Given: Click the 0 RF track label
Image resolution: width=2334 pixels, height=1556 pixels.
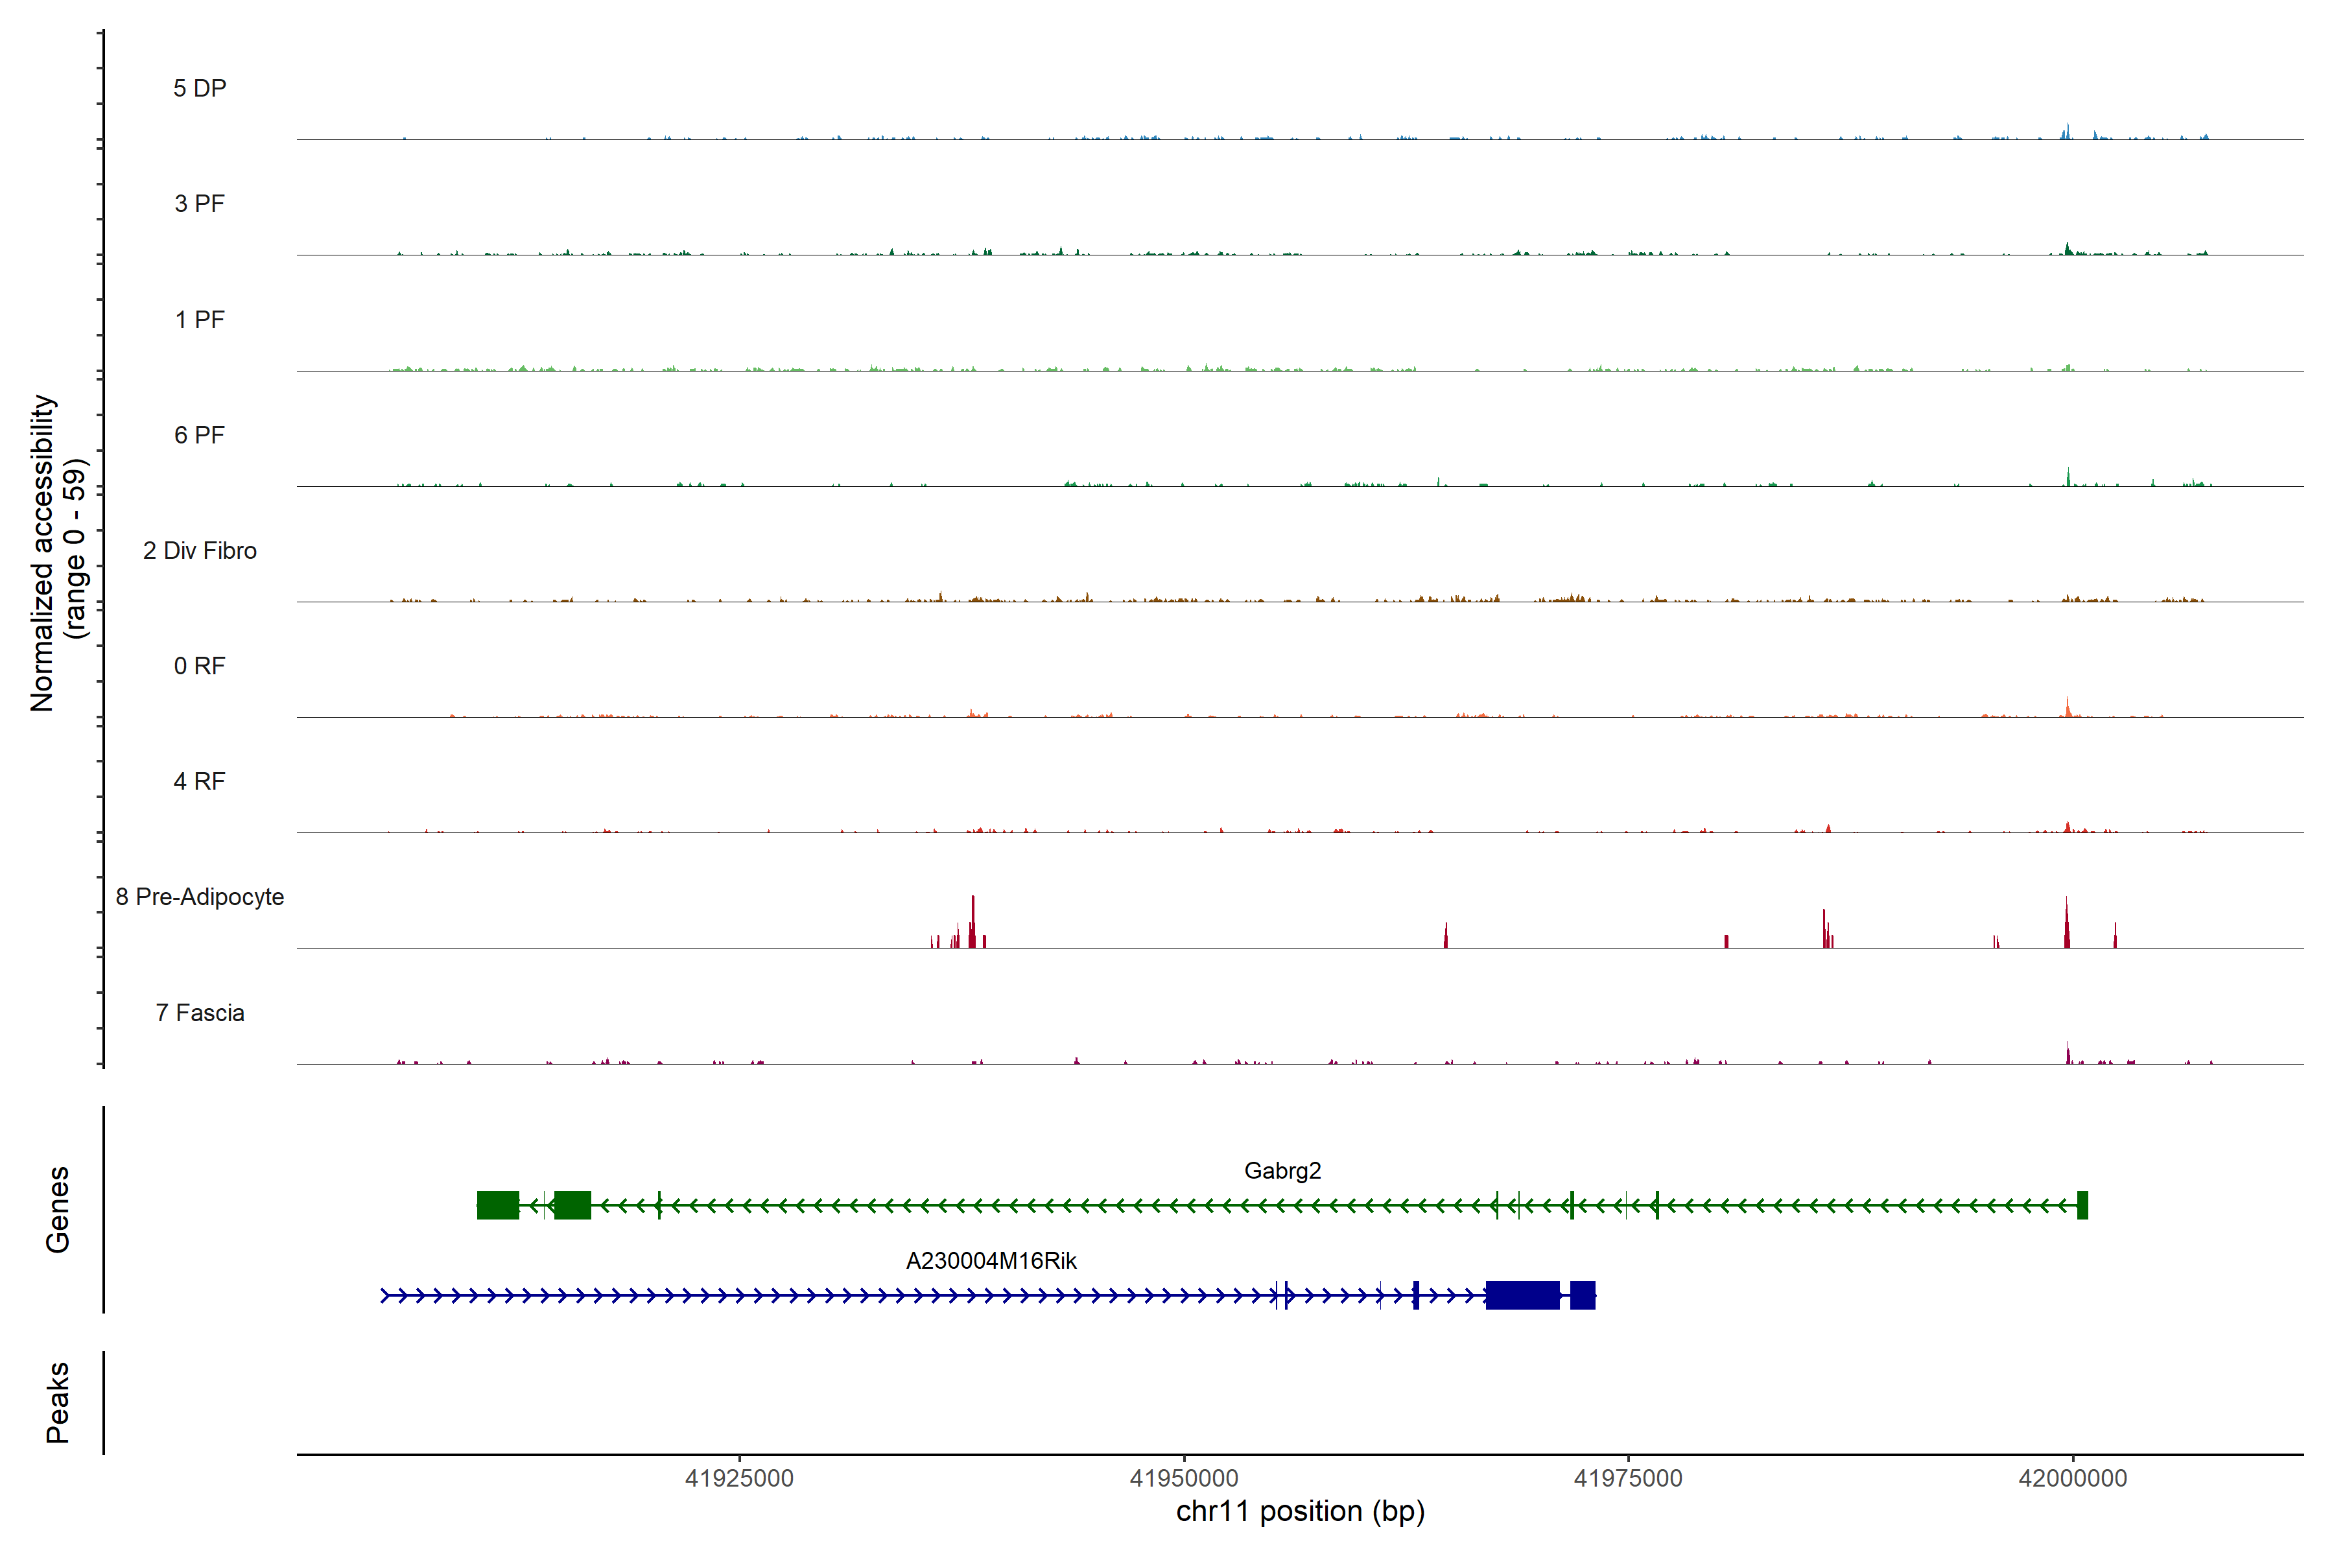Looking at the screenshot, I should [x=200, y=666].
